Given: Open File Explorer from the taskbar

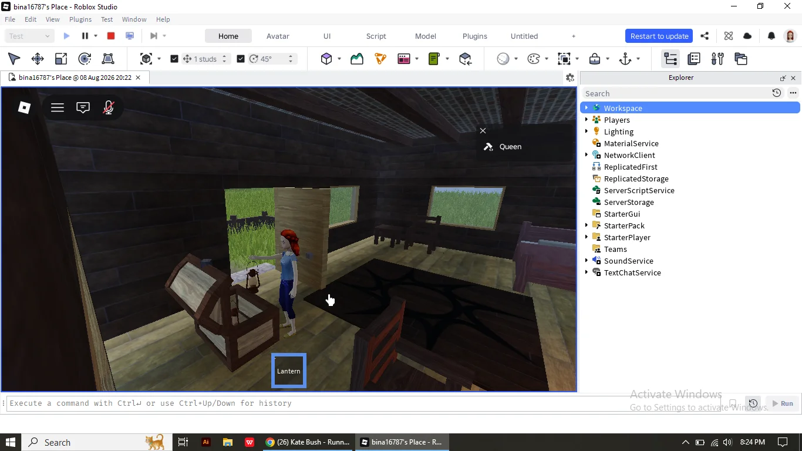Looking at the screenshot, I should tap(228, 442).
